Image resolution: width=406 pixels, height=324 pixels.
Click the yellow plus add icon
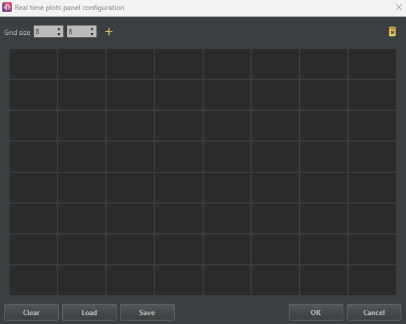coord(109,32)
